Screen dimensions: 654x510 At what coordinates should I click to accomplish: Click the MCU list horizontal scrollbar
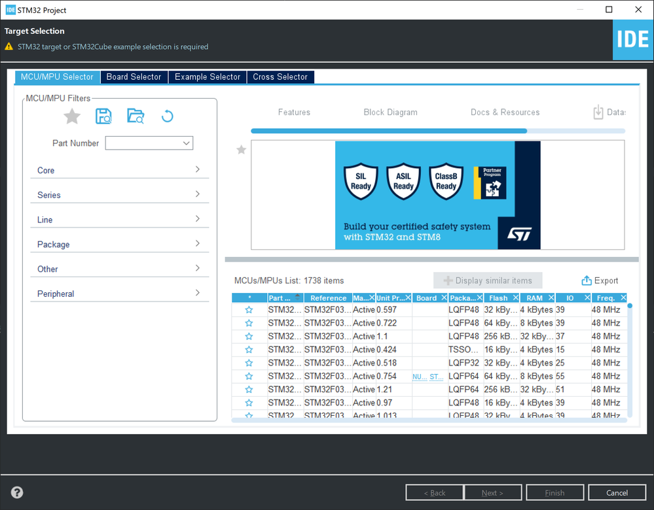click(429, 420)
